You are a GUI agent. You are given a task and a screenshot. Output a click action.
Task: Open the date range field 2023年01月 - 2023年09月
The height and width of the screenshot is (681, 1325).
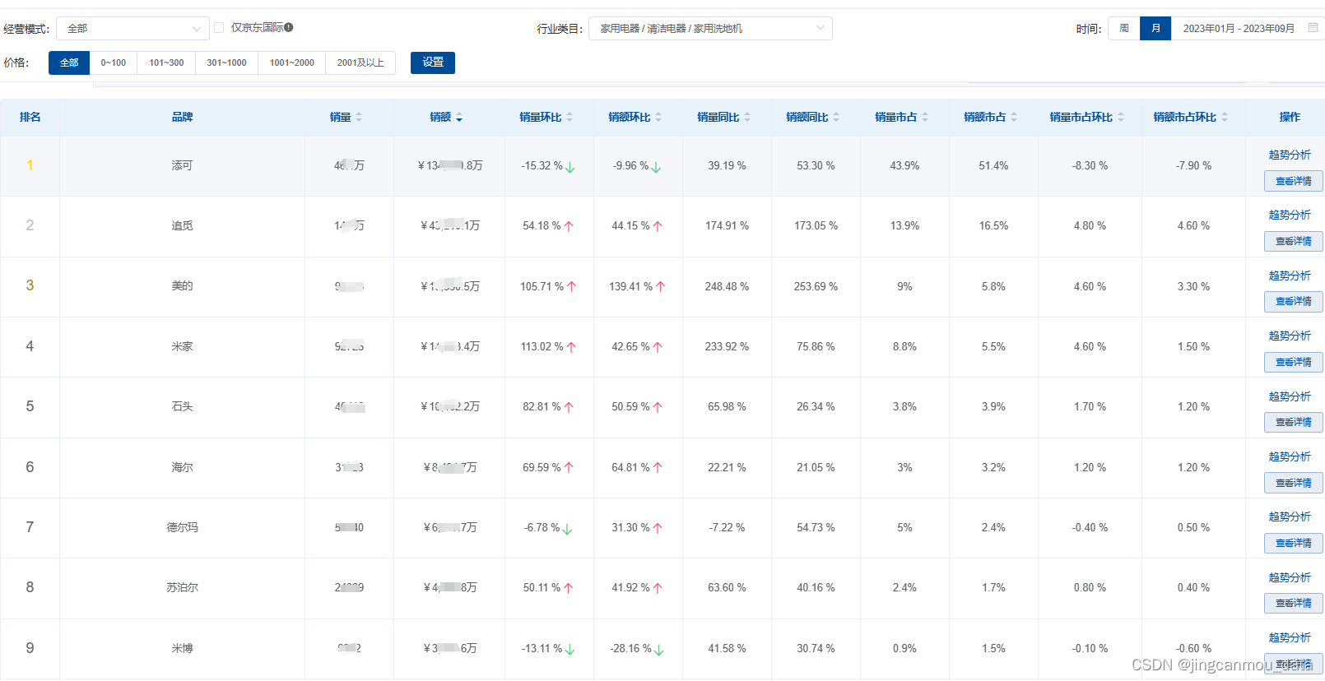1239,29
